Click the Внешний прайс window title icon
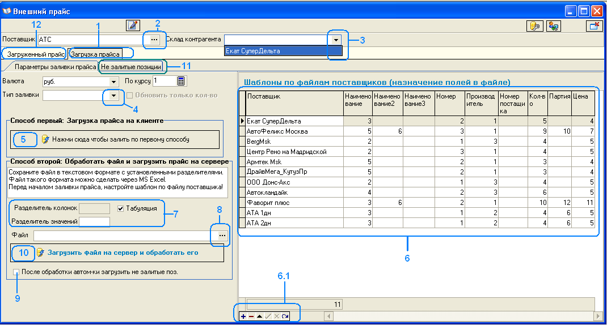This screenshot has height=325, width=607. 7,11
